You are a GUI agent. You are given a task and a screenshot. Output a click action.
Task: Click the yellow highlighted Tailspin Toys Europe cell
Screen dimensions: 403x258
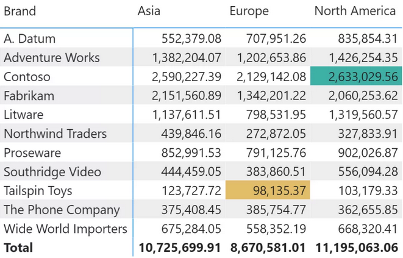(x=268, y=191)
